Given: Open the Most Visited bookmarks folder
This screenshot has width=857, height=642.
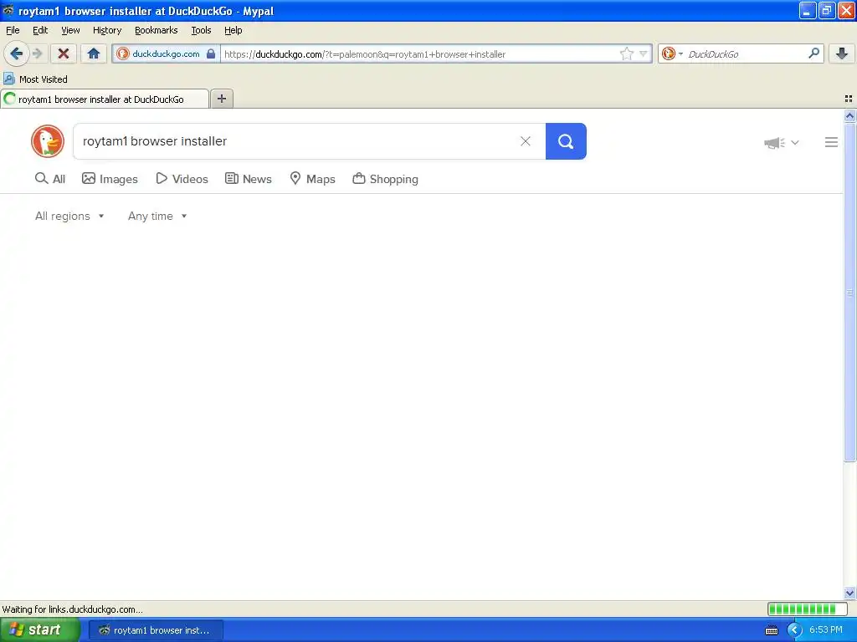Looking at the screenshot, I should [35, 79].
